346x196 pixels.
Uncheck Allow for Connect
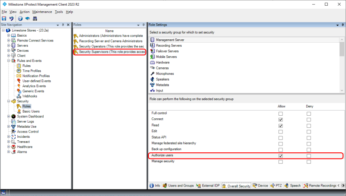[280, 120]
